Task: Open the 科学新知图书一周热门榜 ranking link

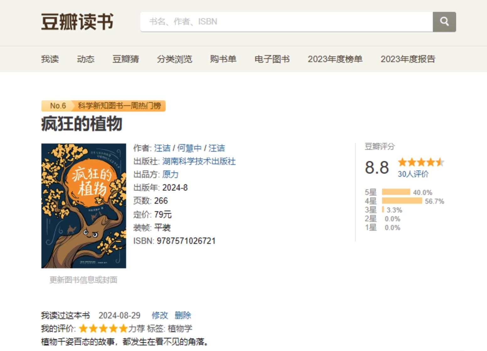Action: click(x=119, y=106)
